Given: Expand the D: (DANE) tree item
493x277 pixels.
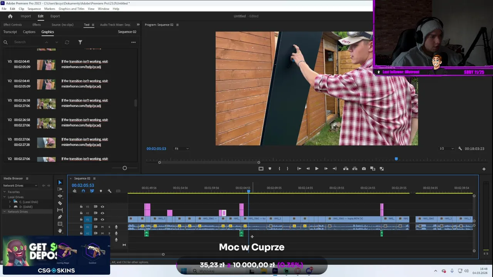Looking at the screenshot, I should 10,207.
